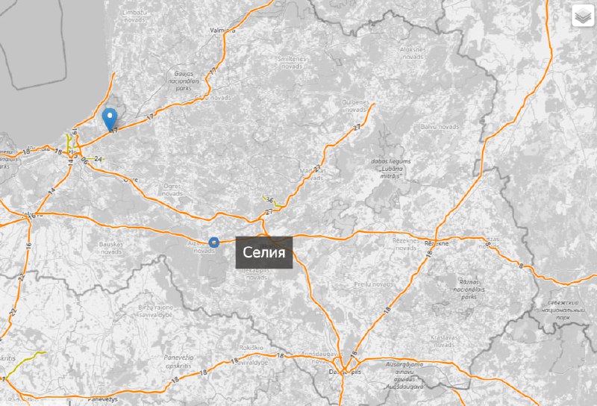
Task: Click the Bauskas novads label
Action: (x=110, y=248)
